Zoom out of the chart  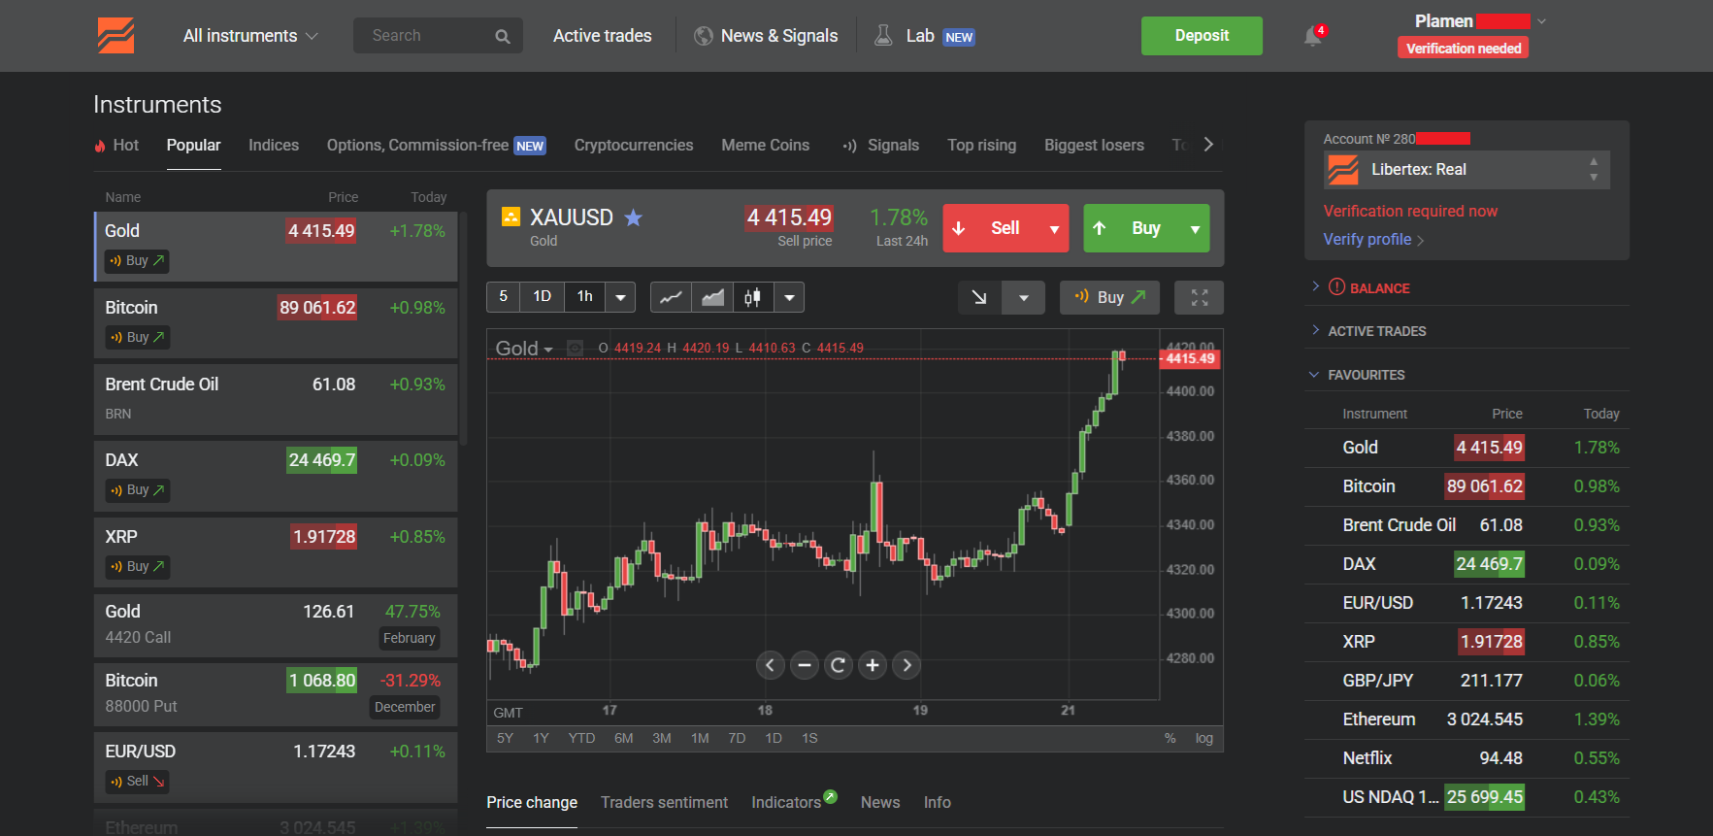click(804, 665)
